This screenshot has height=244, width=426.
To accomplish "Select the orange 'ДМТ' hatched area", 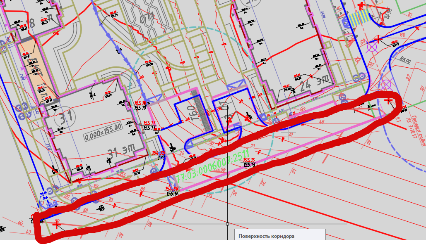I will coord(37,71).
